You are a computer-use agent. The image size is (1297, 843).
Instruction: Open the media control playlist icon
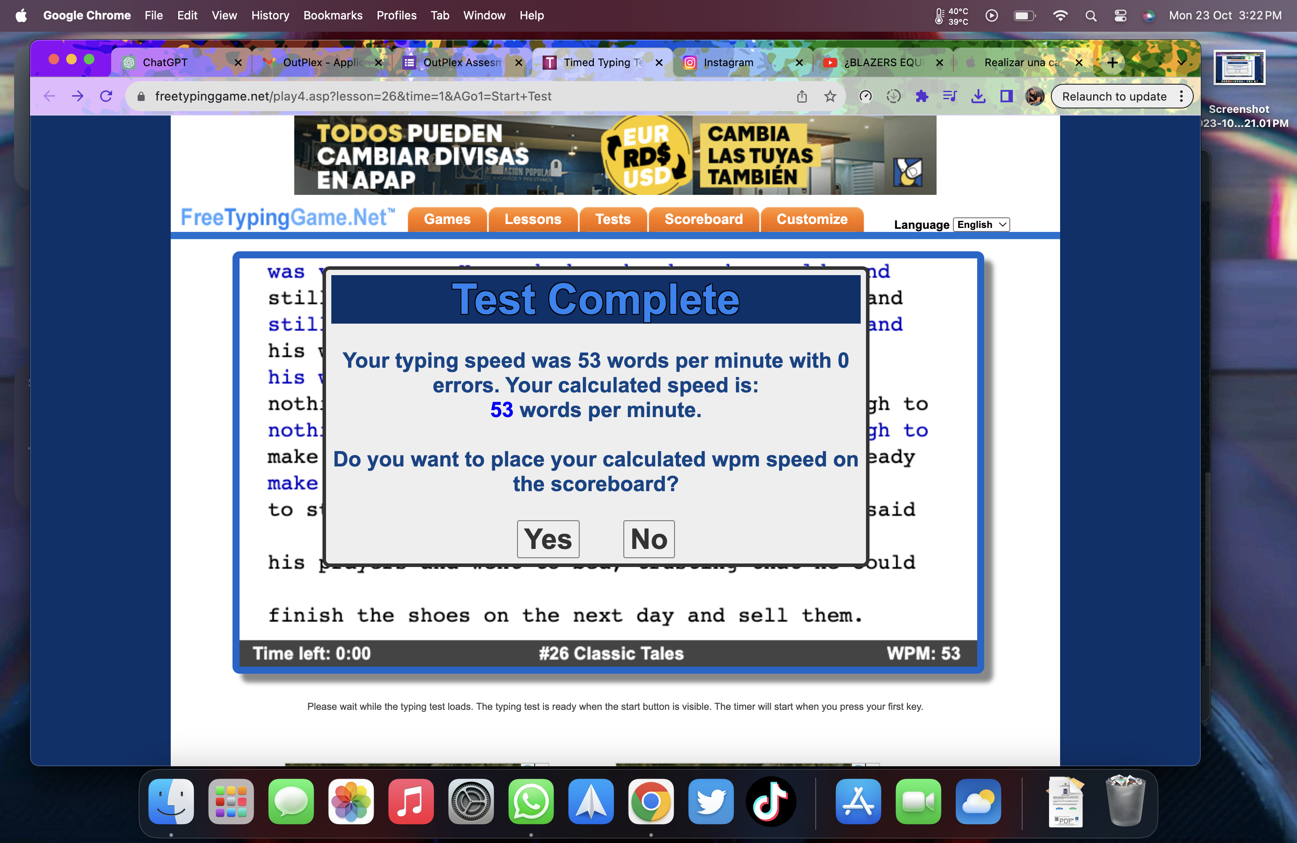[949, 97]
